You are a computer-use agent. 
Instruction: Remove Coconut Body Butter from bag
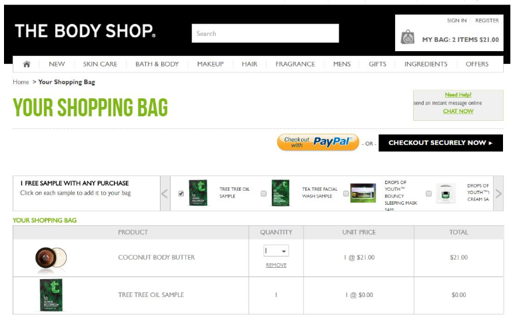pyautogui.click(x=276, y=265)
